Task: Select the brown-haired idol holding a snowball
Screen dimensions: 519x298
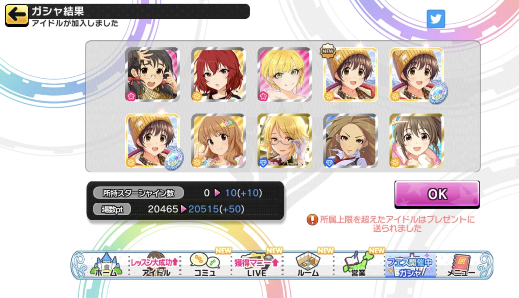Action: coord(416,141)
